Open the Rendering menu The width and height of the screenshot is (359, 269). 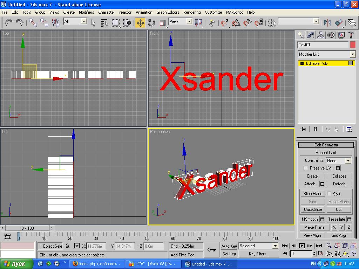click(x=192, y=12)
